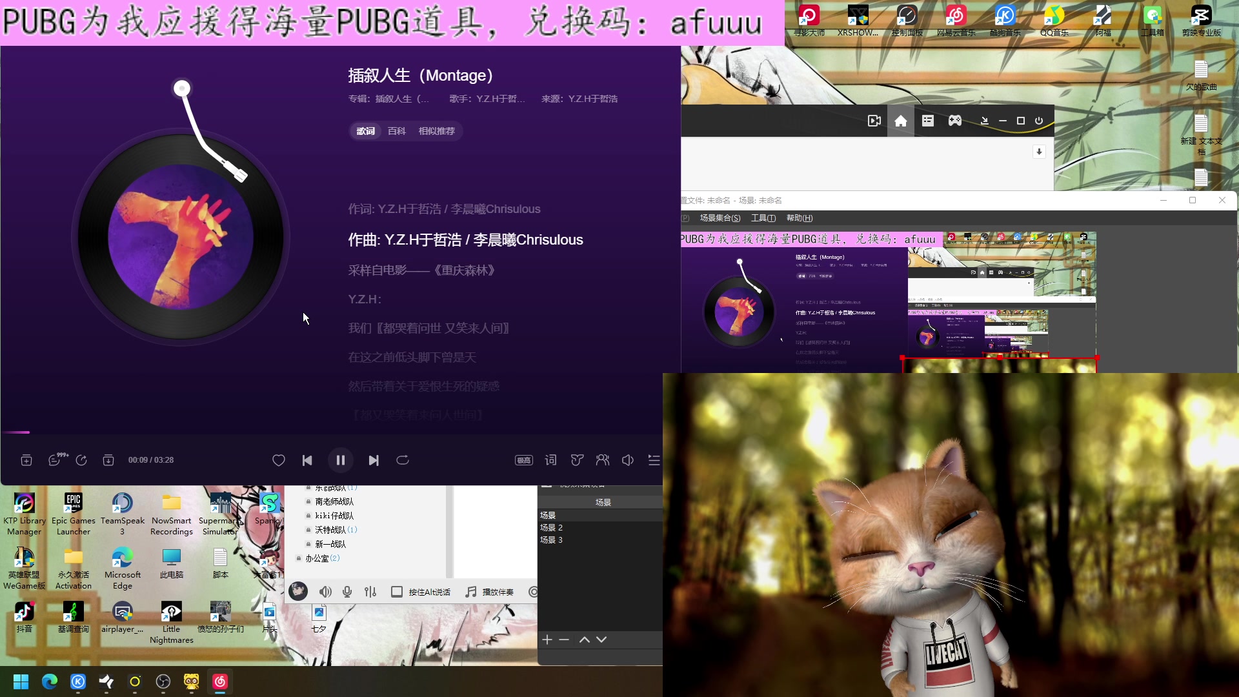Open the list panel icon in dark toolbar

[x=928, y=121]
